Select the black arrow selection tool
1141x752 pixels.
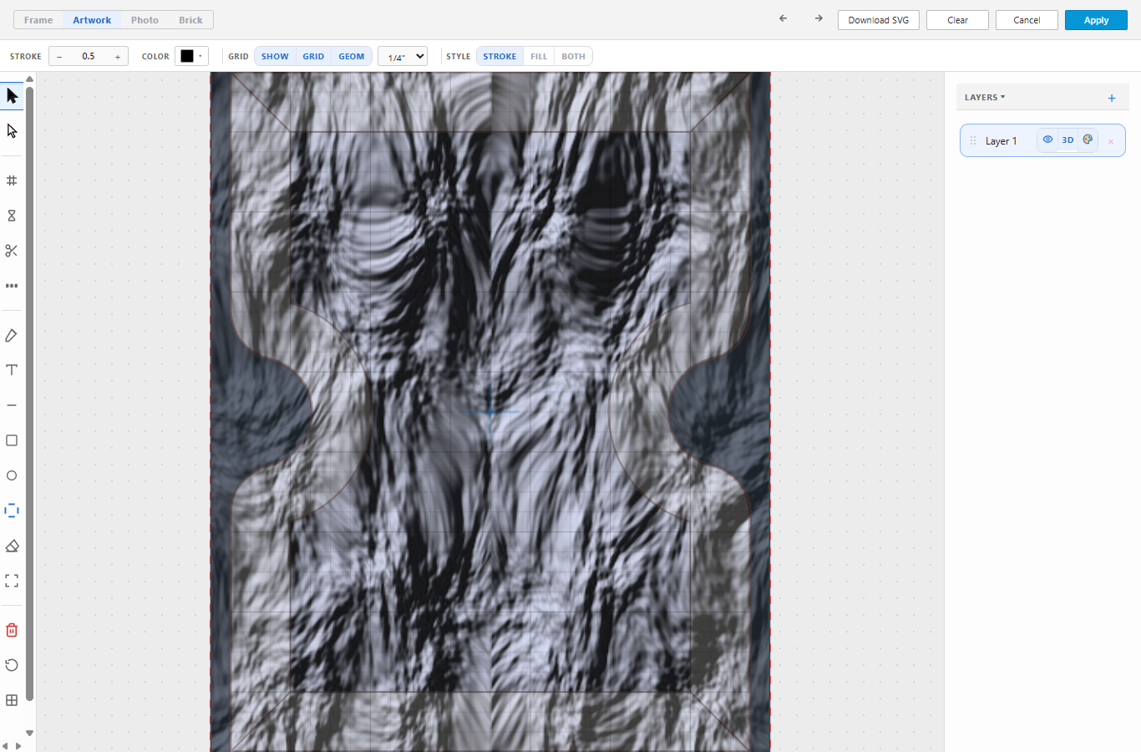point(12,96)
